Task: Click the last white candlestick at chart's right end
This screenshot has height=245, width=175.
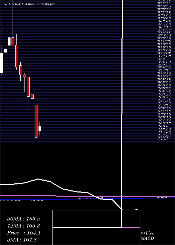Action: (x=40, y=128)
